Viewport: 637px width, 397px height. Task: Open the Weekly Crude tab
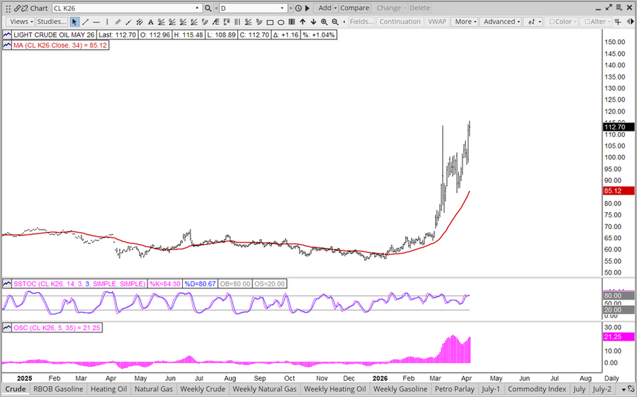pyautogui.click(x=203, y=390)
